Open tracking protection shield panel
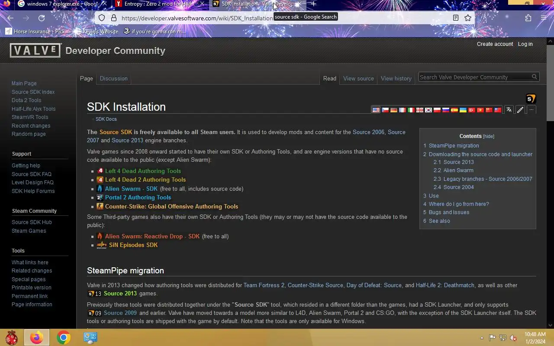554x346 pixels. pyautogui.click(x=102, y=18)
